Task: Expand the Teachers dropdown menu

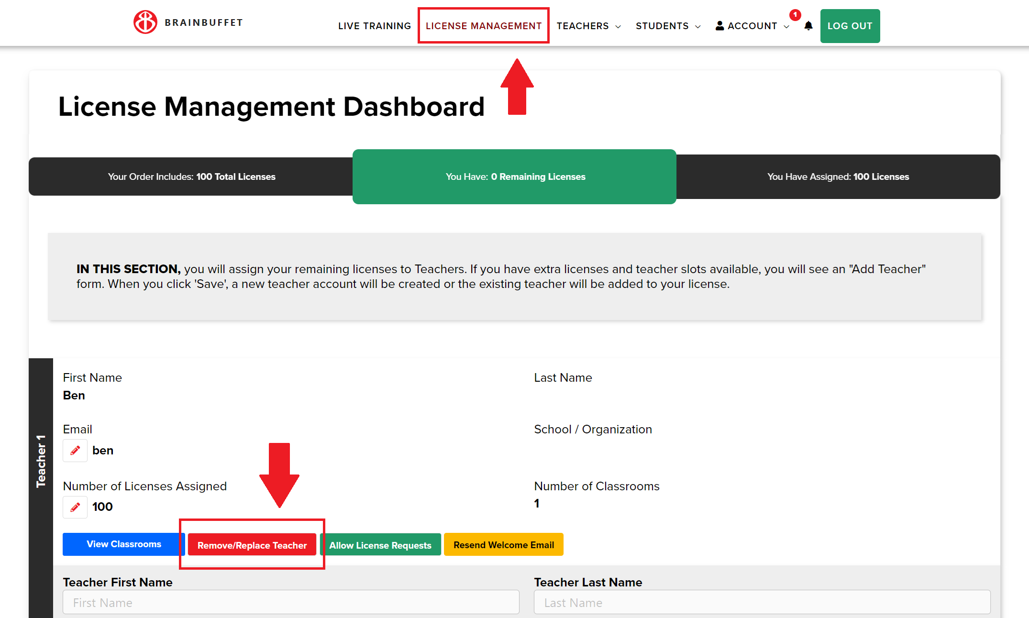Action: 588,26
